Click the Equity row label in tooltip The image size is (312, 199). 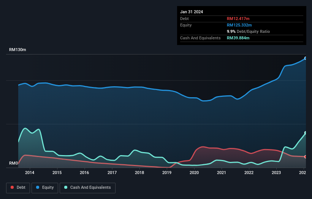[x=186, y=25]
